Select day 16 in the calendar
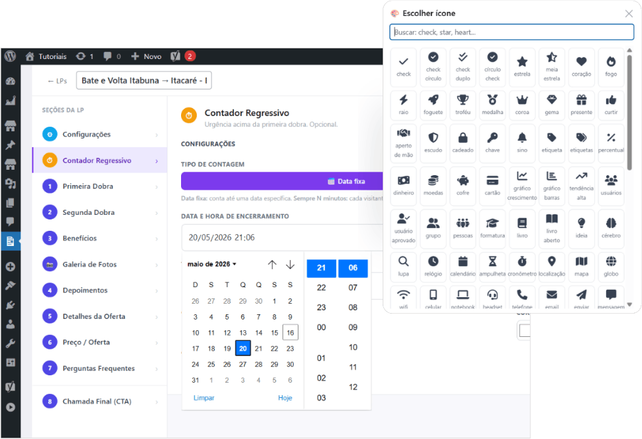 290,332
